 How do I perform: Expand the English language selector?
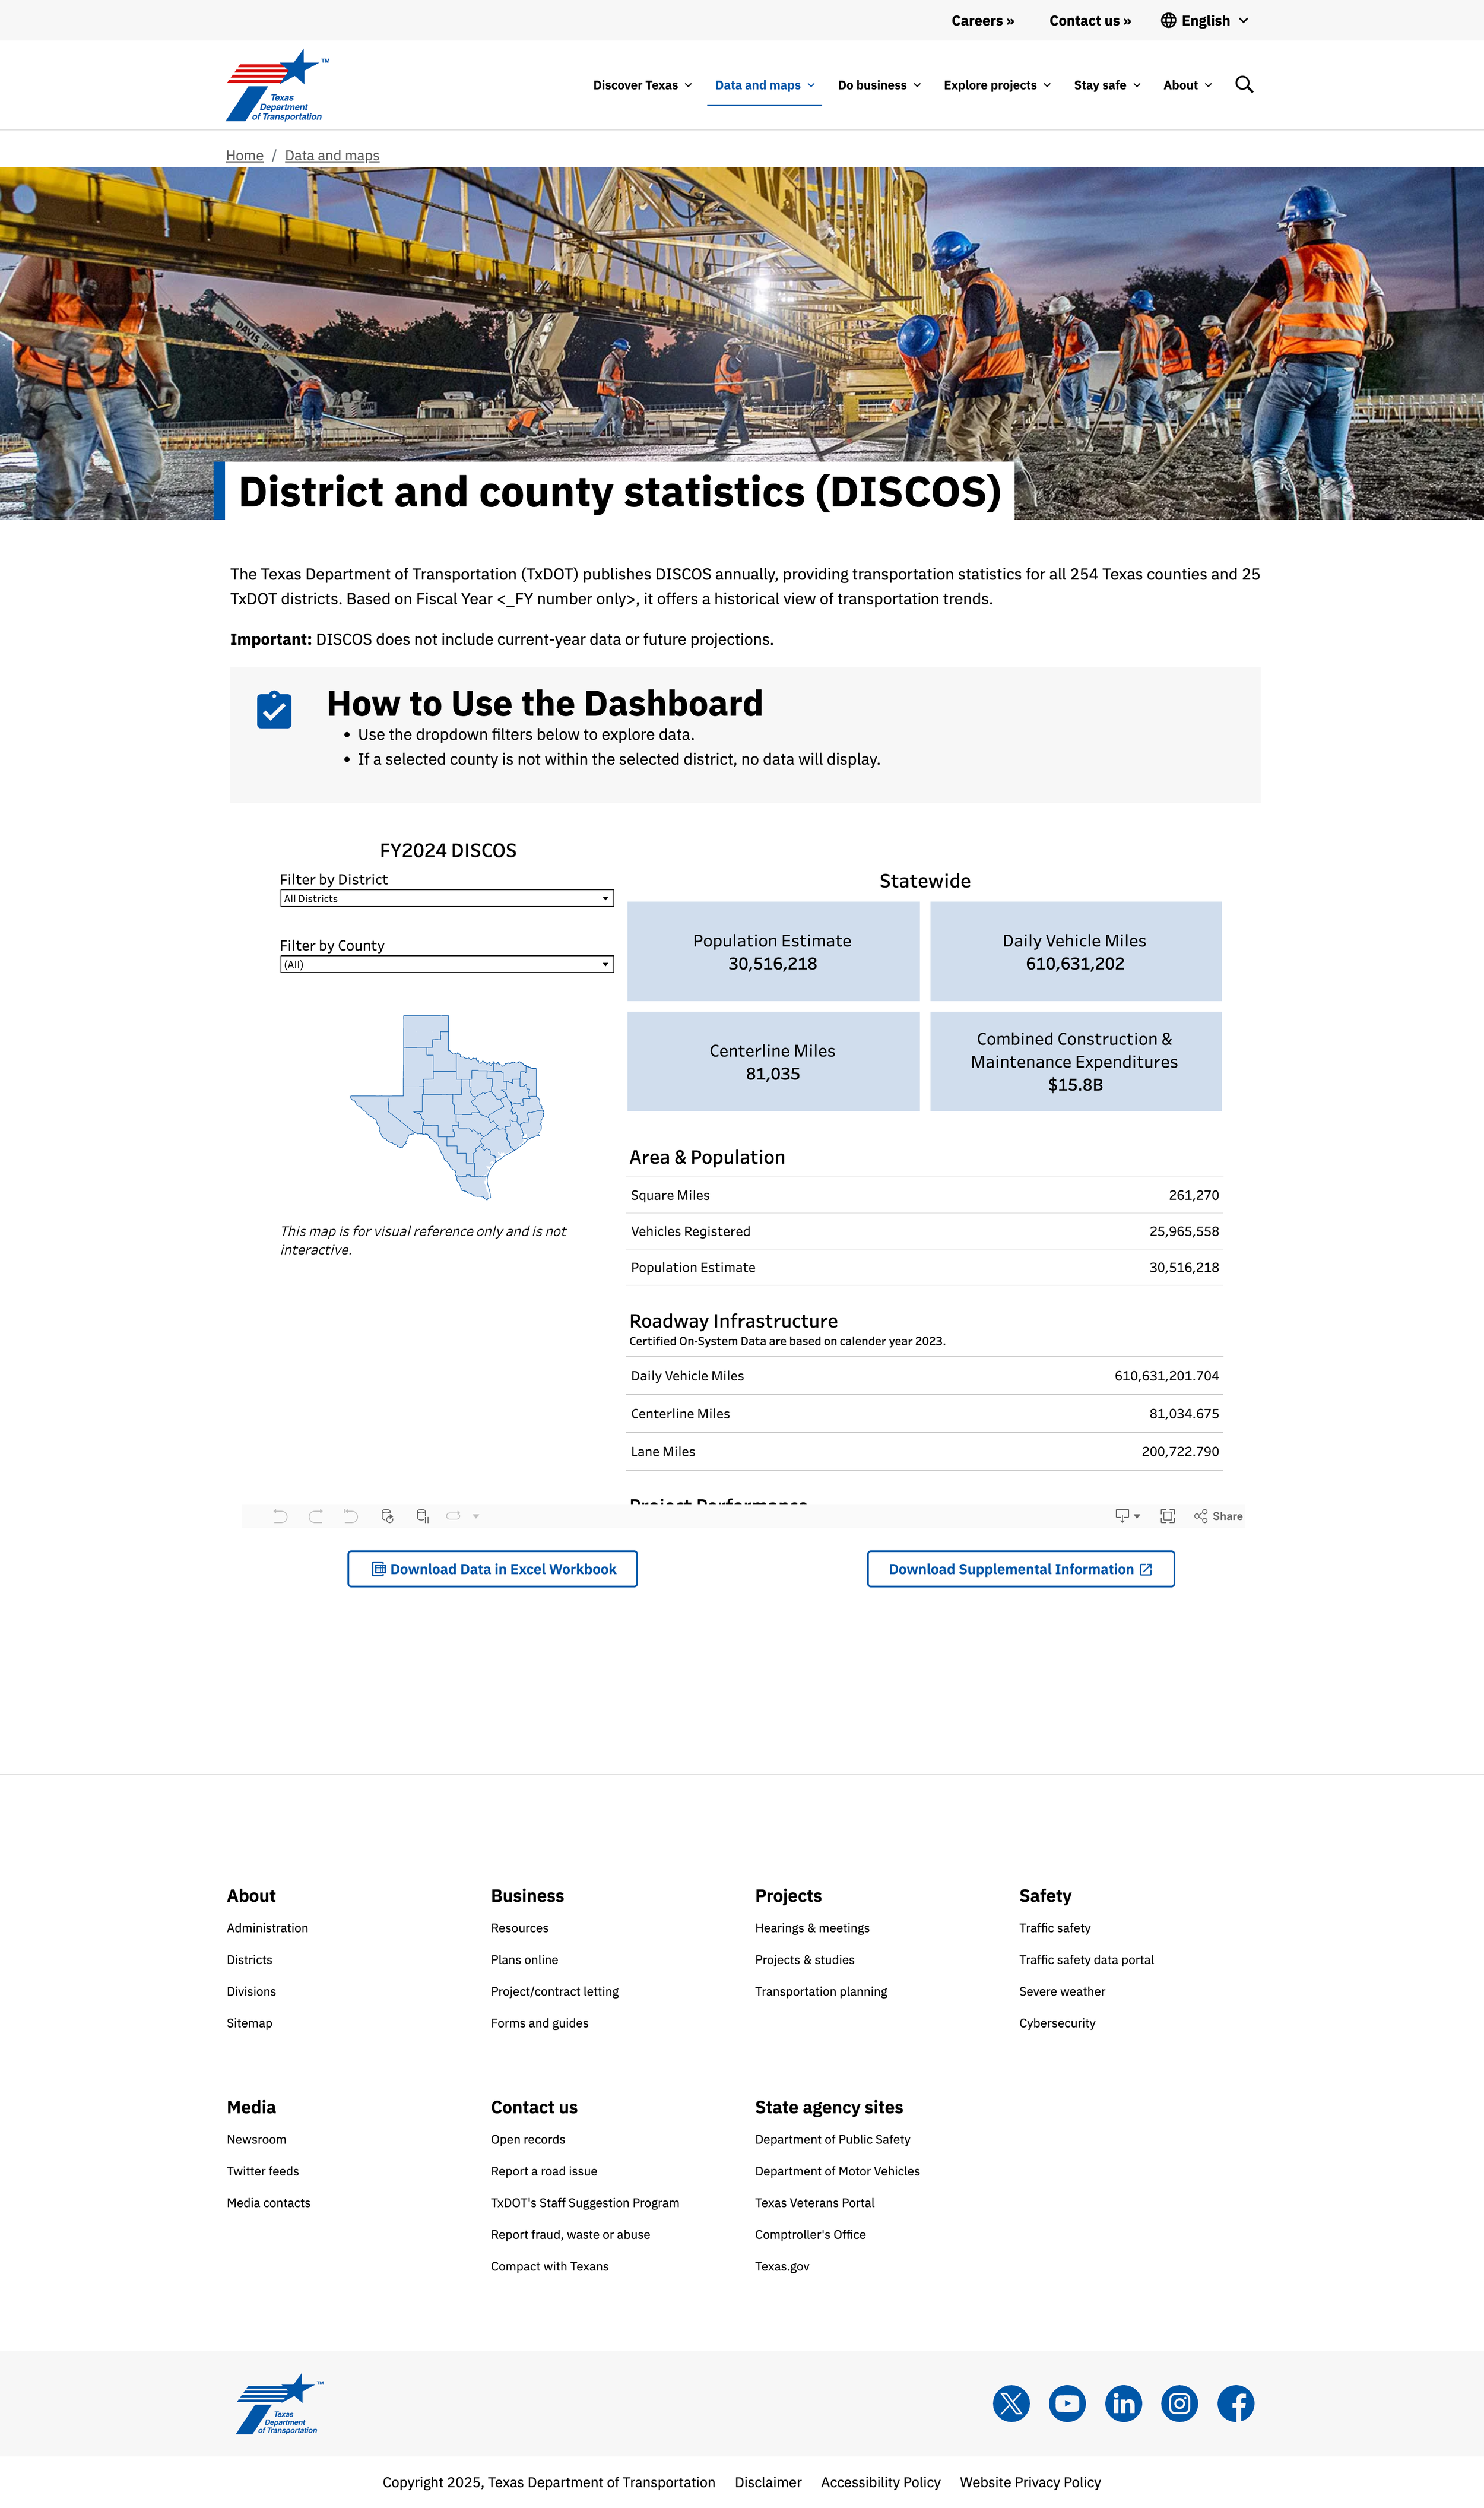[x=1204, y=20]
